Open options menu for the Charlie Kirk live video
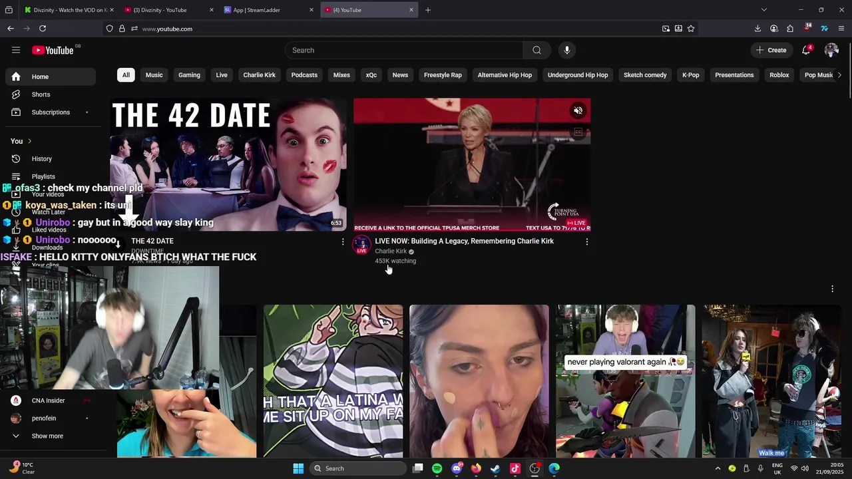Image resolution: width=852 pixels, height=479 pixels. pyautogui.click(x=586, y=241)
